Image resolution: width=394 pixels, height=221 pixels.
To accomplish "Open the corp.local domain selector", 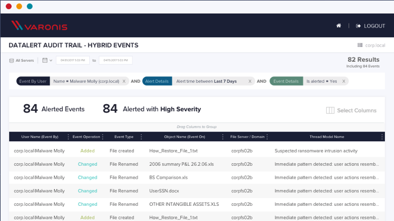I will pos(372,46).
